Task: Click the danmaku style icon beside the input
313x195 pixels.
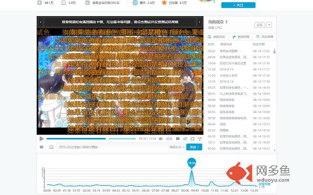Action: click(x=42, y=147)
